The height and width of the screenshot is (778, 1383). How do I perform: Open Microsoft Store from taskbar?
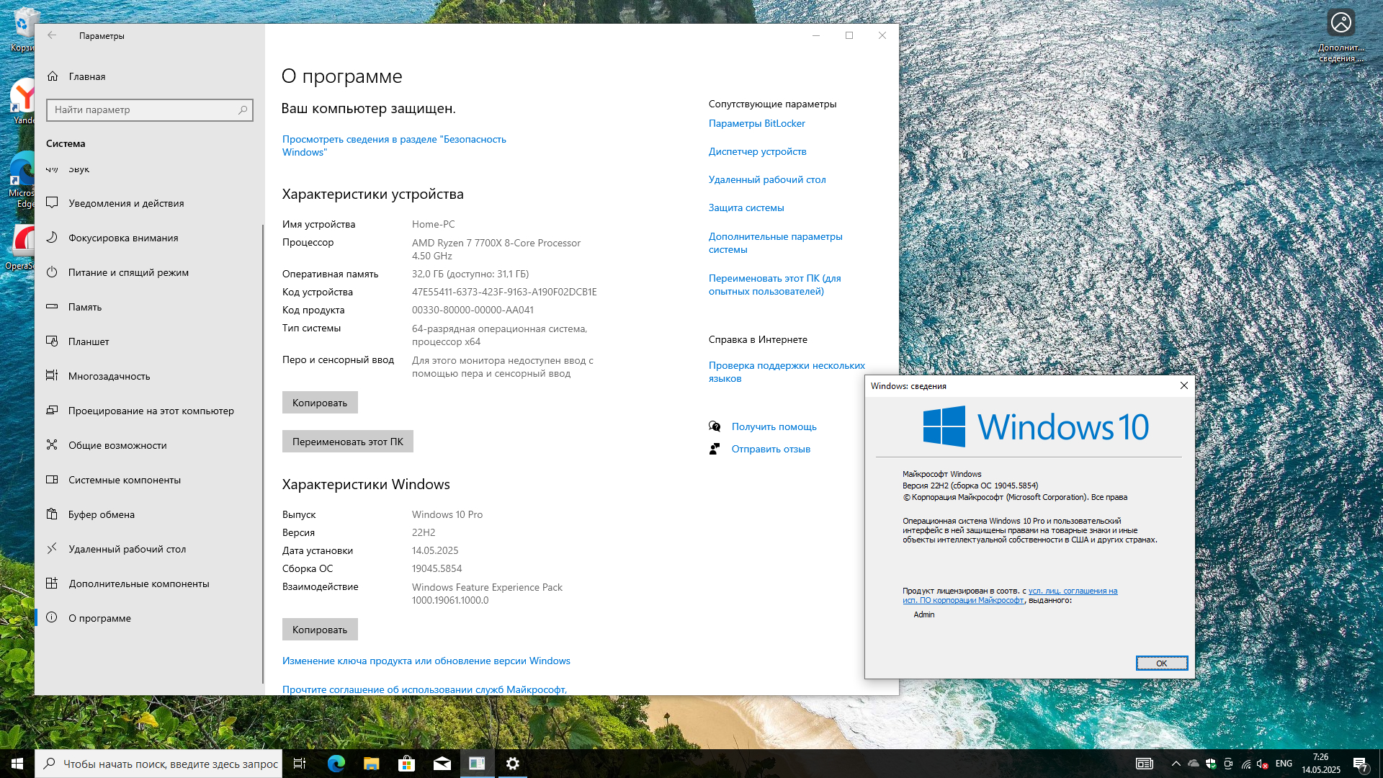(406, 764)
